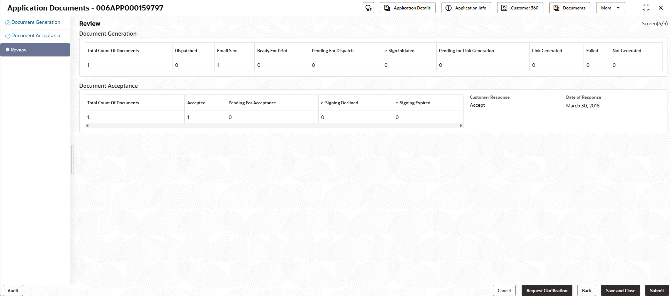The image size is (671, 296).
Task: Click the date March 30, 2018
Action: pyautogui.click(x=583, y=106)
